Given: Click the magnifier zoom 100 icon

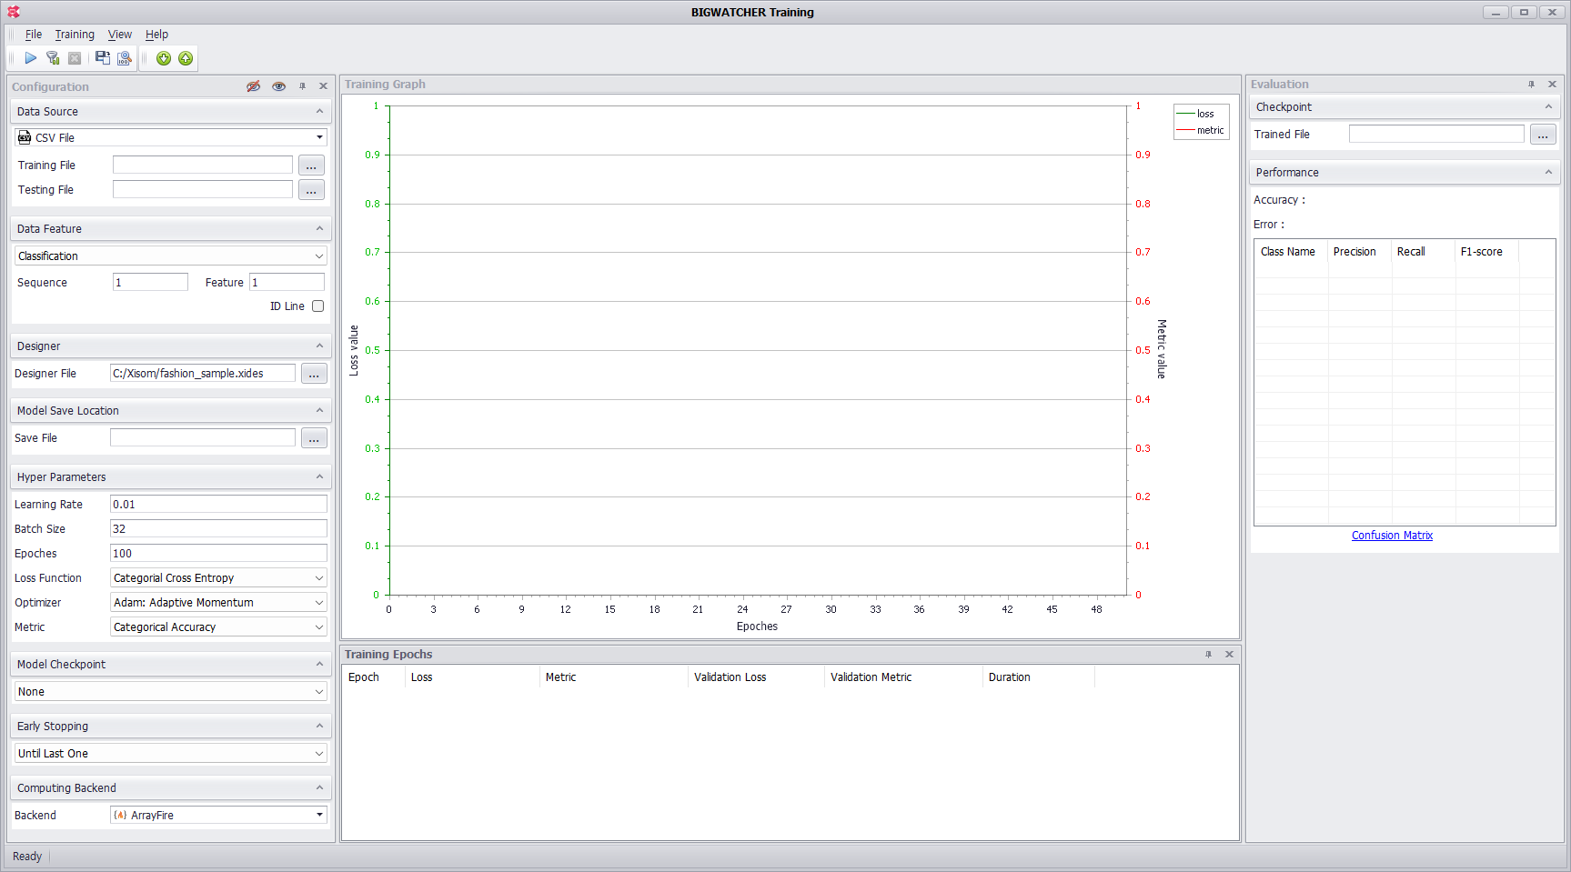Looking at the screenshot, I should pos(125,58).
